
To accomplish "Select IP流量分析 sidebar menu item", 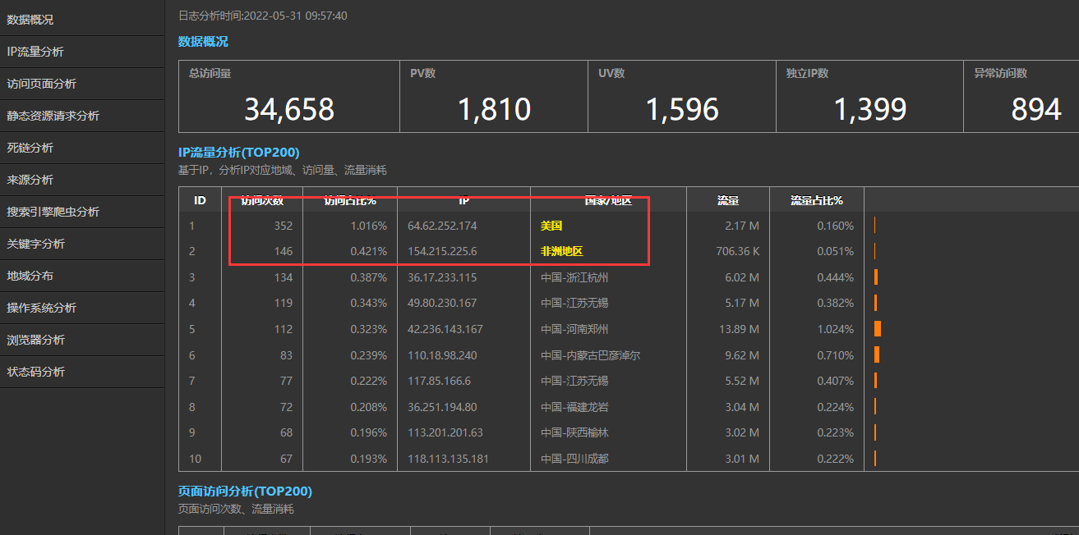I will click(x=35, y=51).
